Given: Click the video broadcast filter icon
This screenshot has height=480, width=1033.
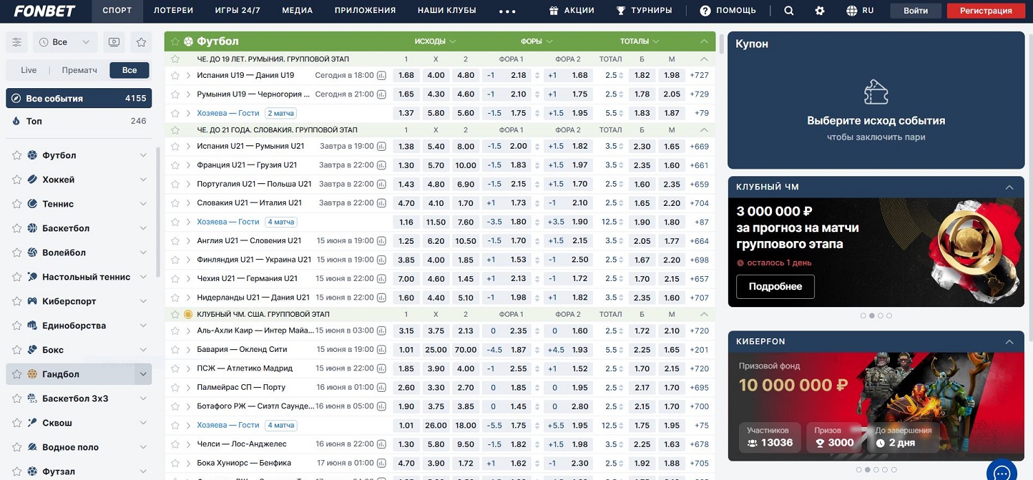Looking at the screenshot, I should pos(114,42).
